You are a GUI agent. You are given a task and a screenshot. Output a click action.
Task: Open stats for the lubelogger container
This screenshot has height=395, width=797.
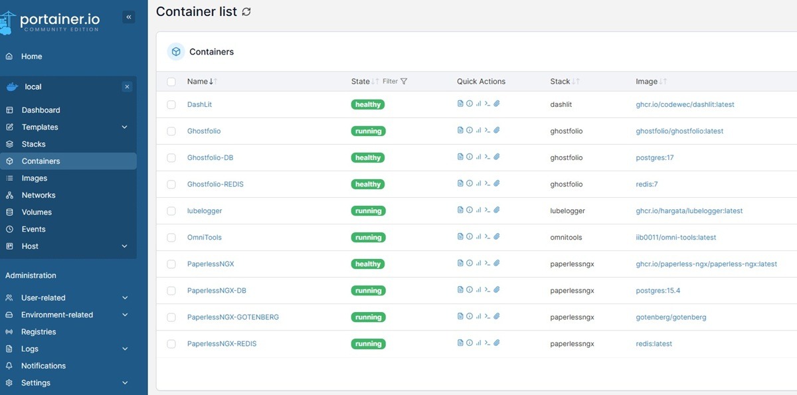point(478,210)
